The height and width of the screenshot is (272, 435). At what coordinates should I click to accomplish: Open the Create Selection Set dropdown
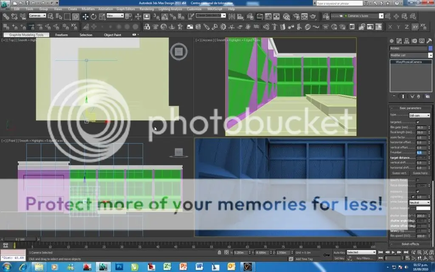click(x=211, y=16)
